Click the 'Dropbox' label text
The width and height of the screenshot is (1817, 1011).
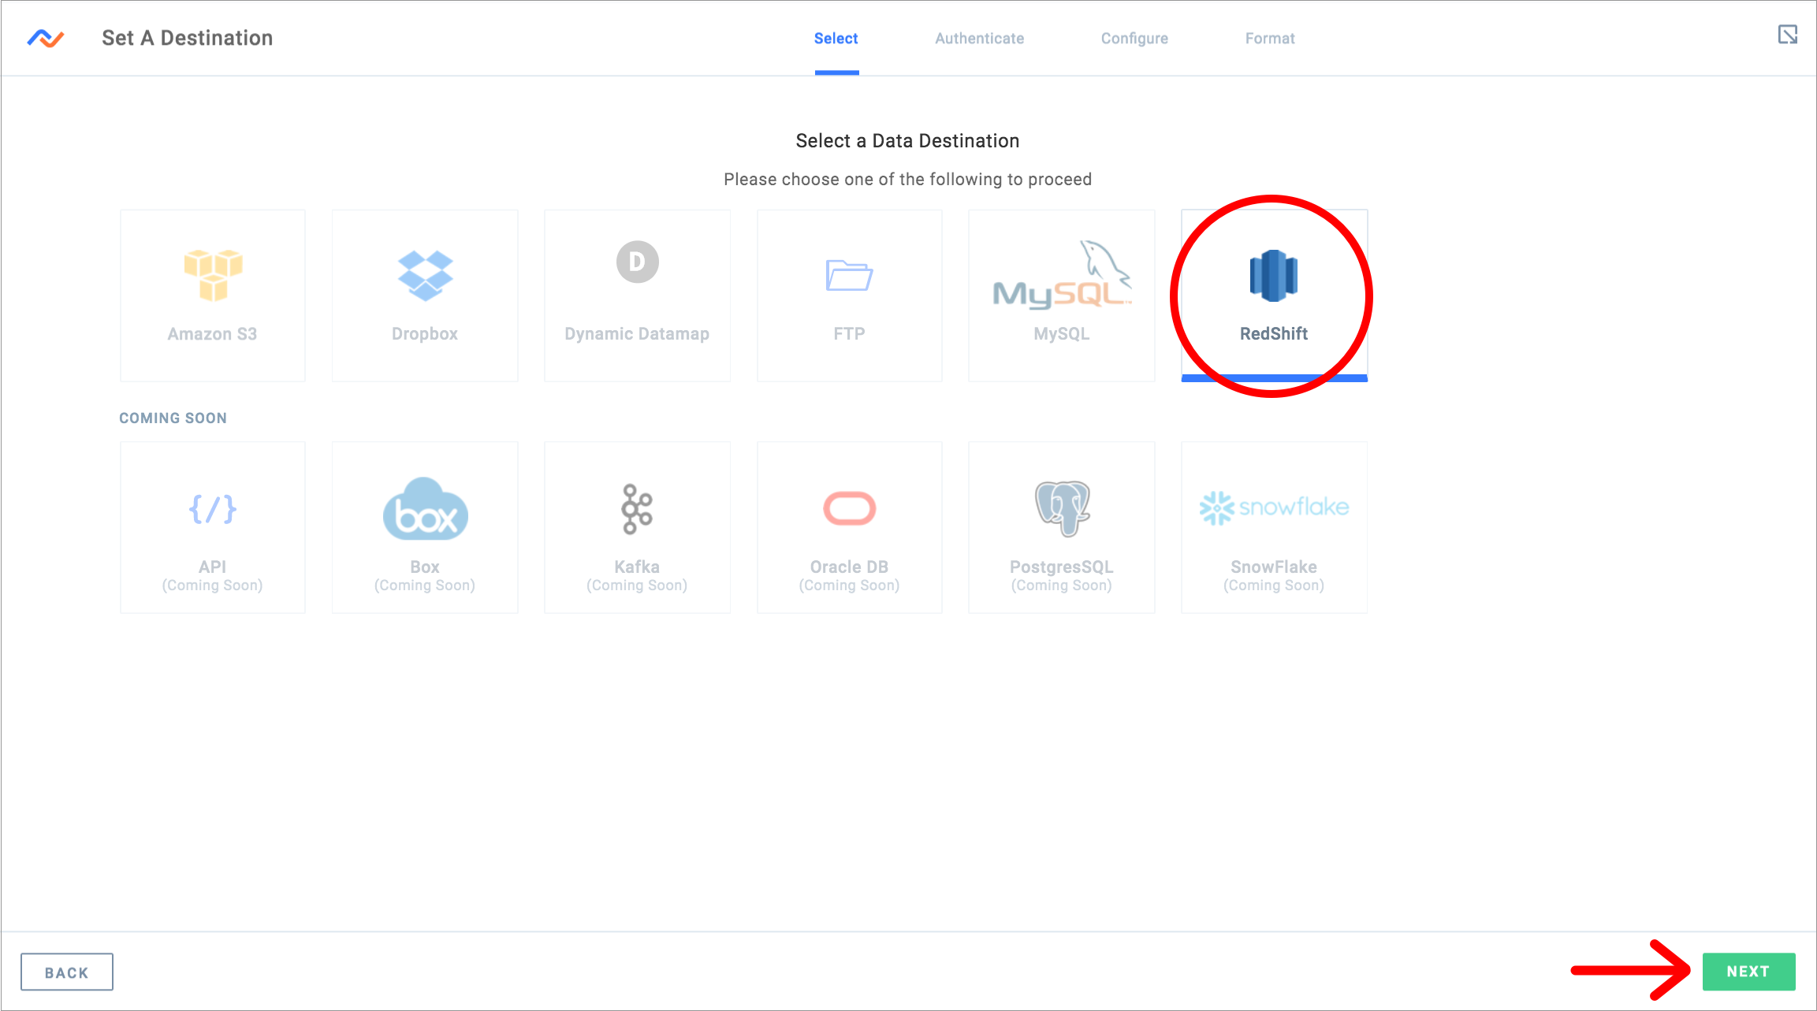point(425,334)
